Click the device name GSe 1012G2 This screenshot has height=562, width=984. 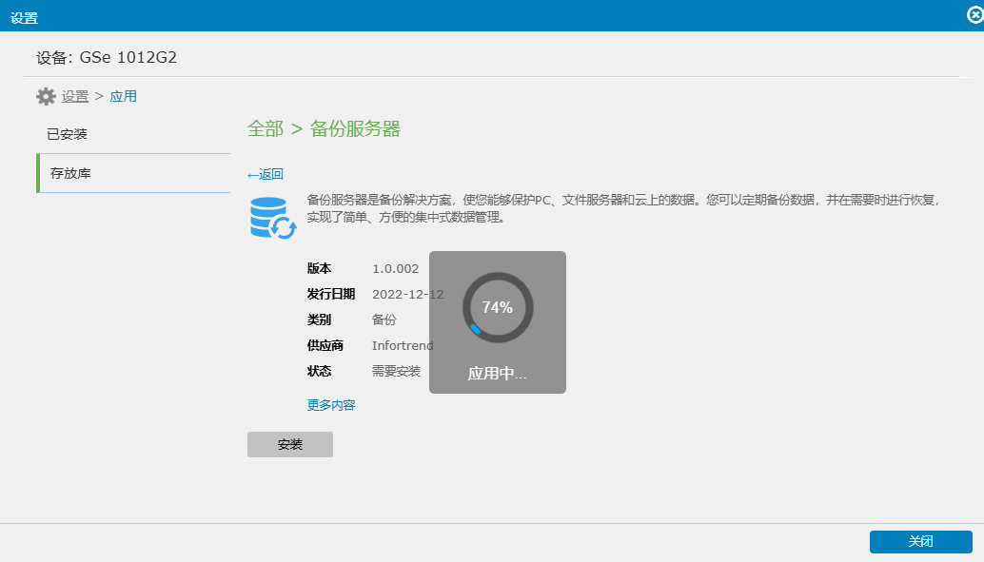pyautogui.click(x=128, y=58)
